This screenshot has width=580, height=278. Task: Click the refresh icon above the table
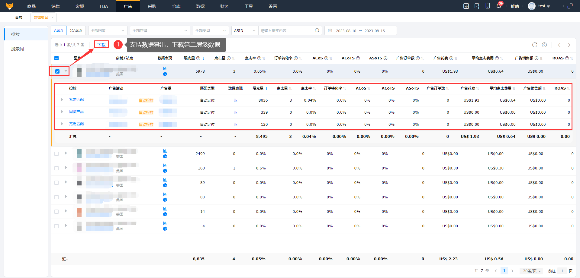click(534, 45)
